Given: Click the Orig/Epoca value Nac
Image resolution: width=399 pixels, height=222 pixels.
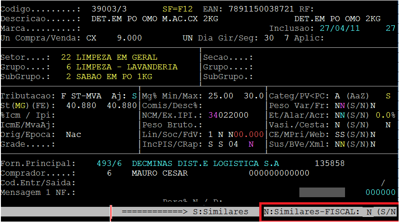Looking at the screenshot, I should point(73,134).
